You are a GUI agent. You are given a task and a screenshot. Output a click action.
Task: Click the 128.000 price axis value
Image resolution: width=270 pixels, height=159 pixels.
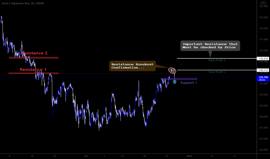pyautogui.click(x=263, y=117)
